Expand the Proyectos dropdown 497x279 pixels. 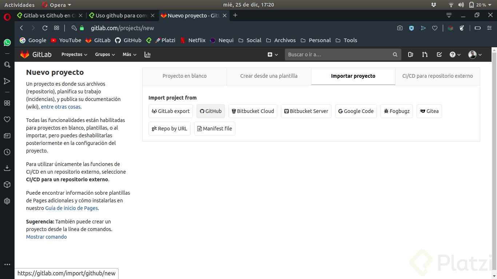74,54
